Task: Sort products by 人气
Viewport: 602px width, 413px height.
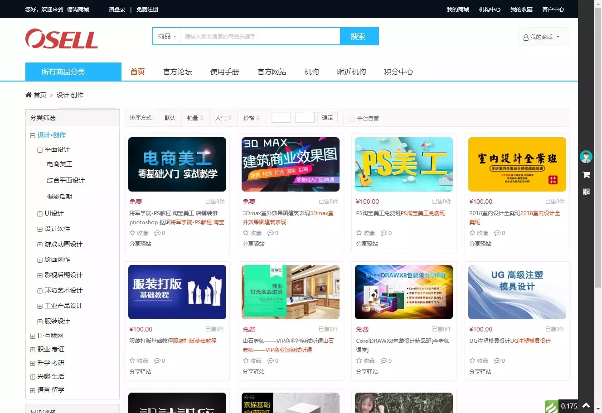Action: 223,118
